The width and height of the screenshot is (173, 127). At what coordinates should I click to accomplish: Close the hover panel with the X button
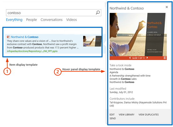(167, 7)
